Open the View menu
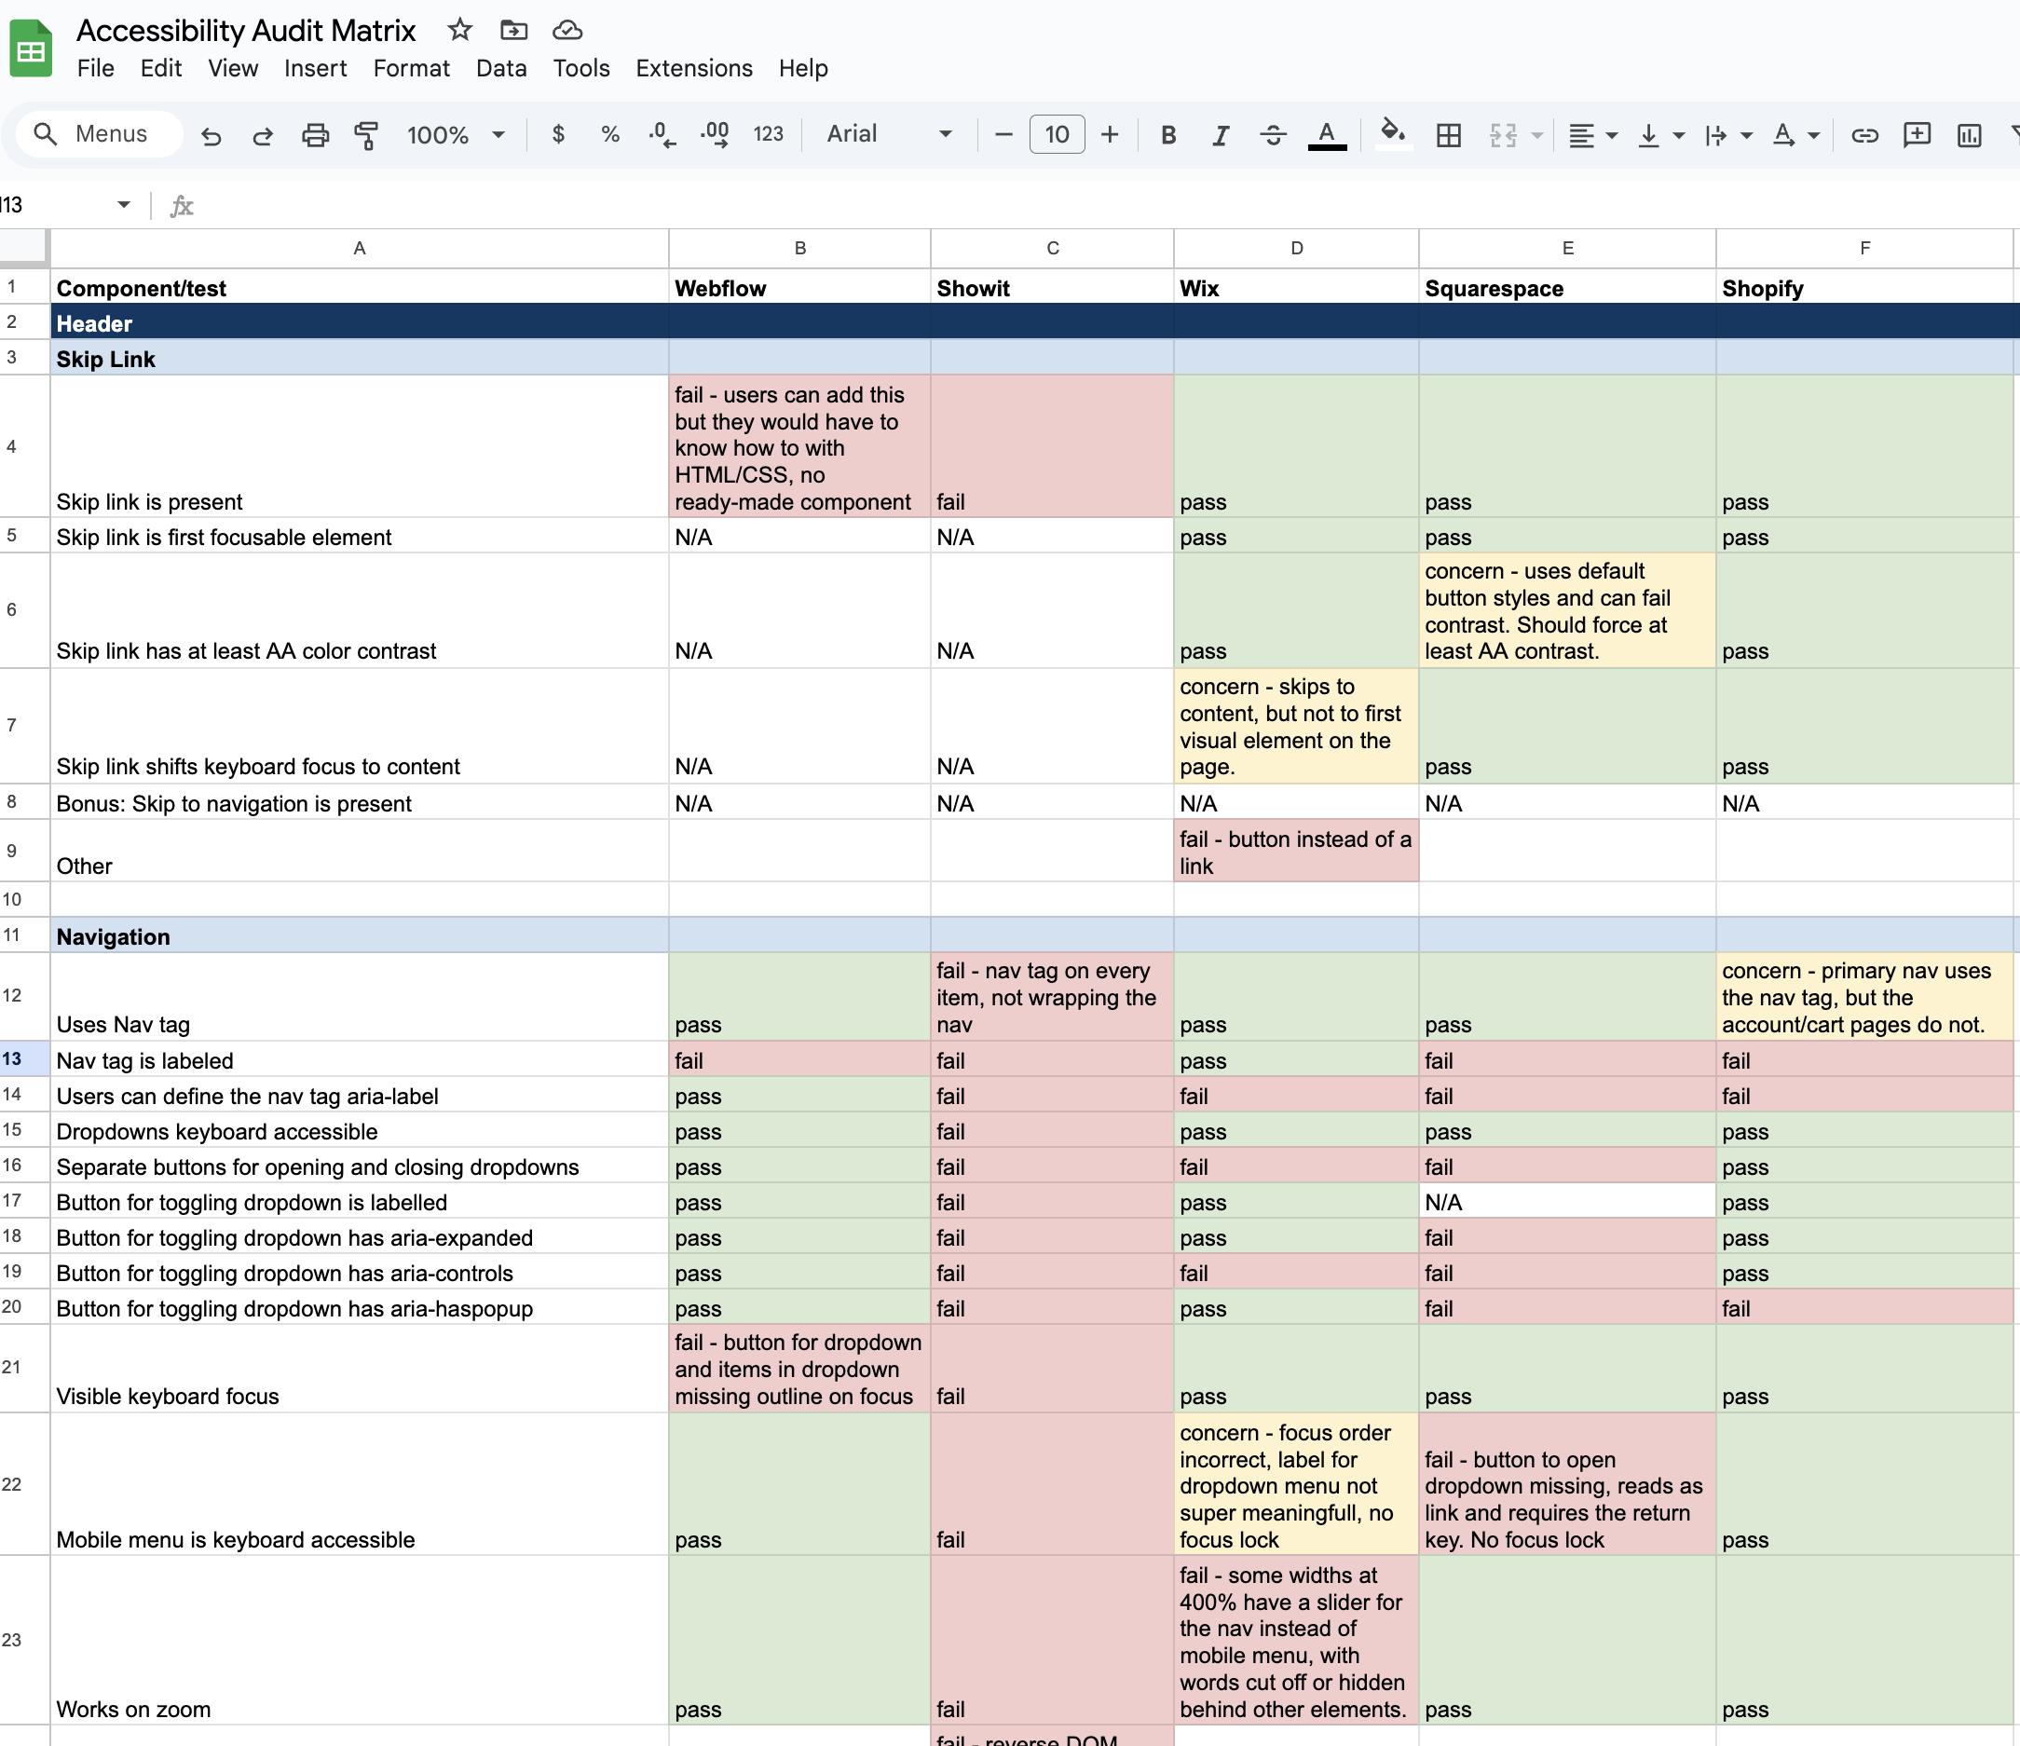Screen dimensions: 2020x1746 click(x=233, y=68)
